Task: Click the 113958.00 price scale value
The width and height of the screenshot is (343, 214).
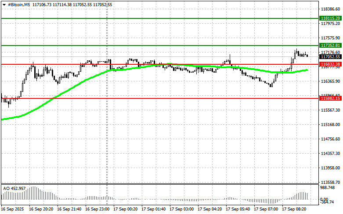Action: [331, 168]
